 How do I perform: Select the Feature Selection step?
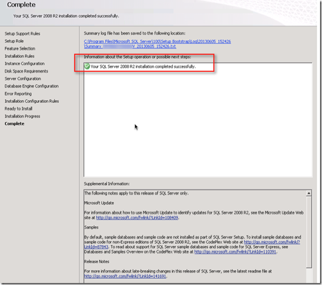click(20, 48)
